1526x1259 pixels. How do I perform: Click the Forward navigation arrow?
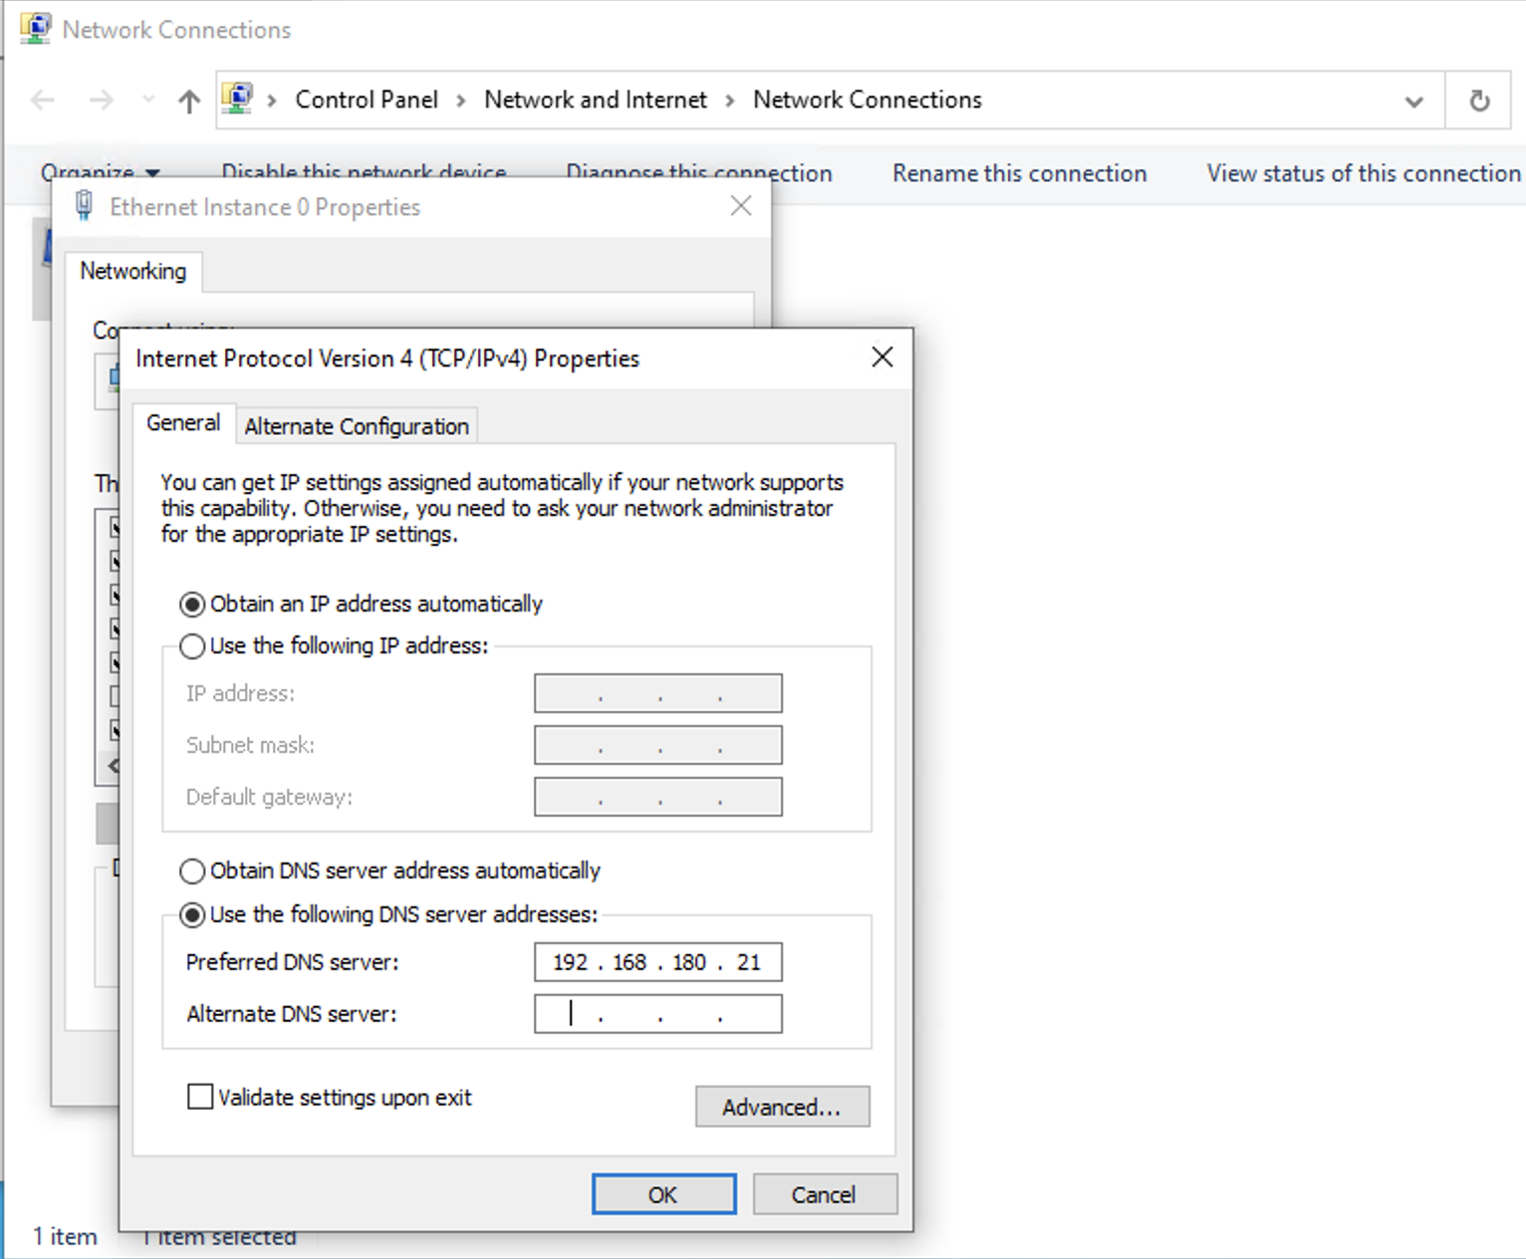pyautogui.click(x=101, y=101)
